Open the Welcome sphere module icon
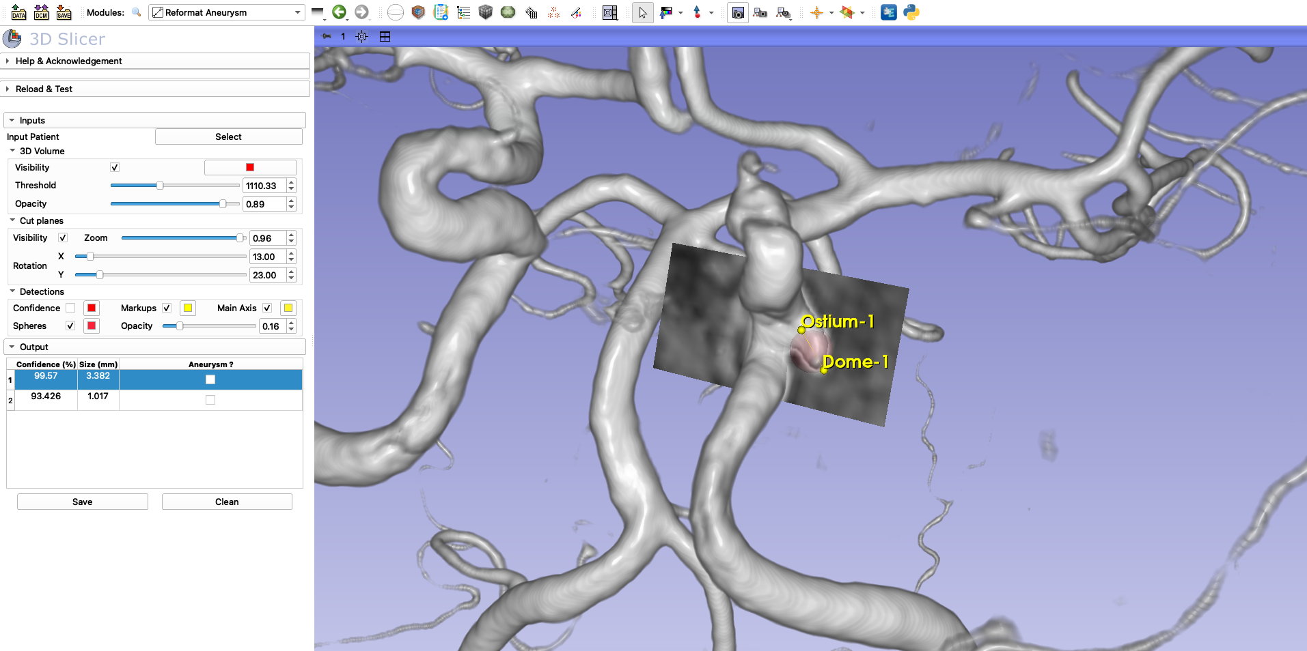 click(396, 12)
